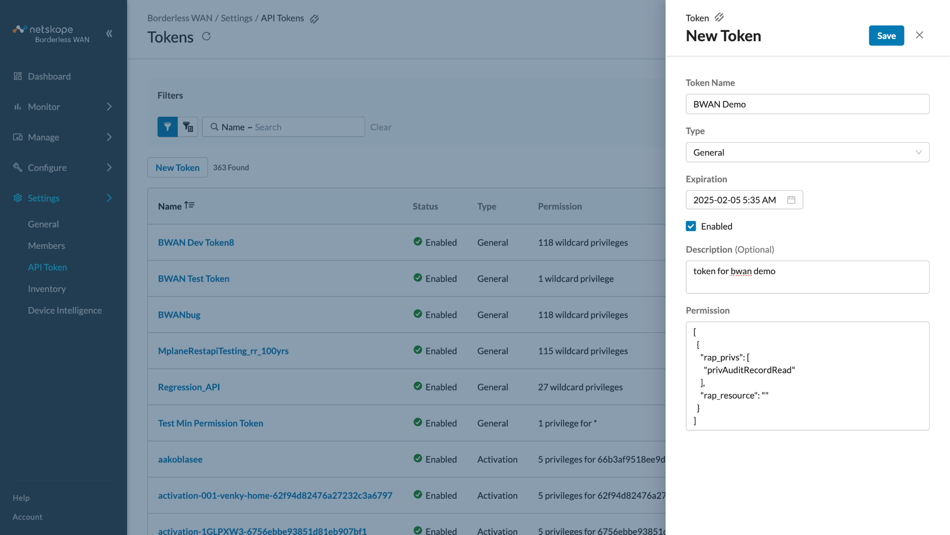
Task: Click into the Token Name field
Action: (x=807, y=104)
